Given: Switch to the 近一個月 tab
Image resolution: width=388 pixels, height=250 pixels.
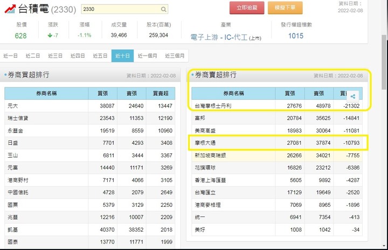Looking at the screenshot, I should coord(147,56).
